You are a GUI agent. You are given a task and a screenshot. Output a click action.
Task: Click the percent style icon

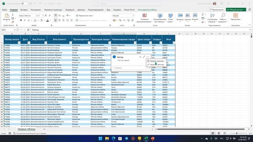coord(120,20)
